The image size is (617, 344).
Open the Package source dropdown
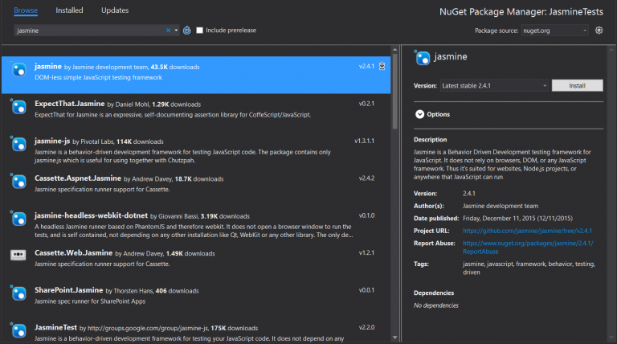tap(554, 31)
